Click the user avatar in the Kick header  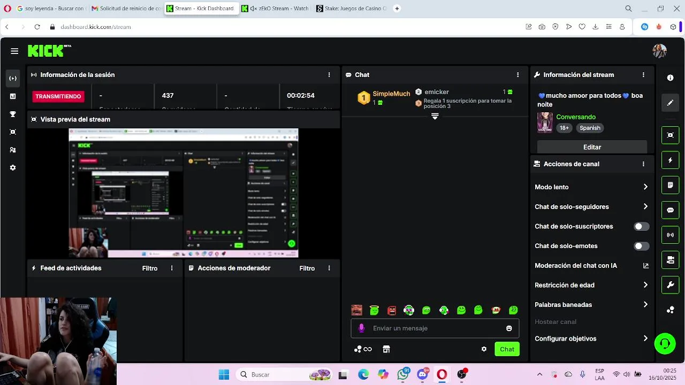click(x=659, y=51)
